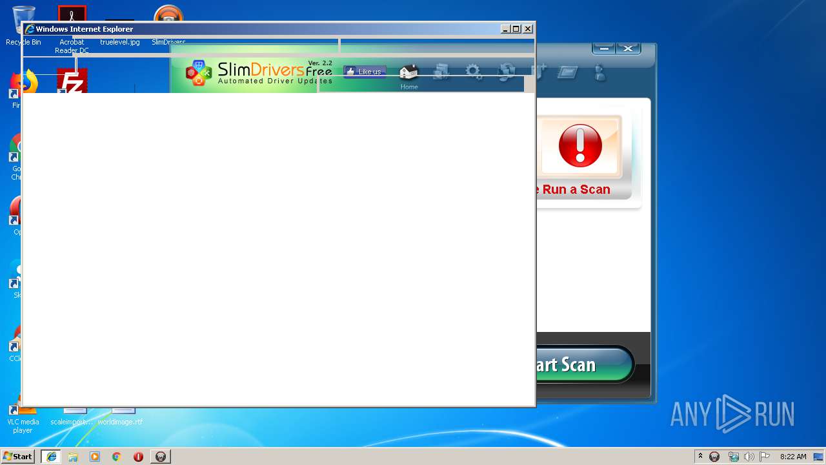Open Windows Explorer from the taskbar
826x465 pixels.
(73, 457)
